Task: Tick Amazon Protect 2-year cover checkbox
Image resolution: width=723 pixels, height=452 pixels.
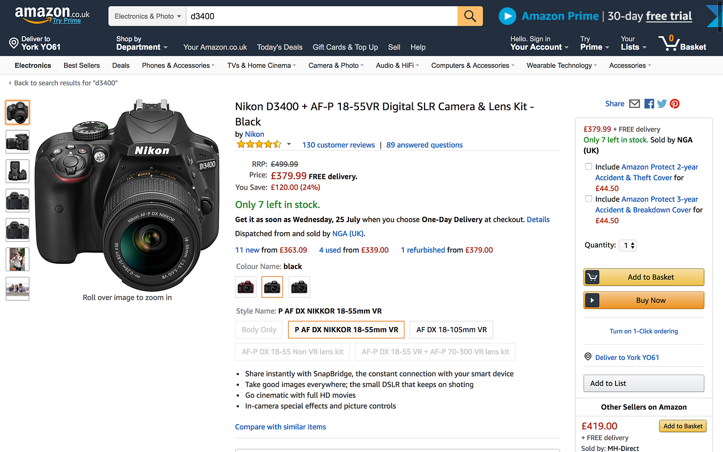Action: pos(588,166)
